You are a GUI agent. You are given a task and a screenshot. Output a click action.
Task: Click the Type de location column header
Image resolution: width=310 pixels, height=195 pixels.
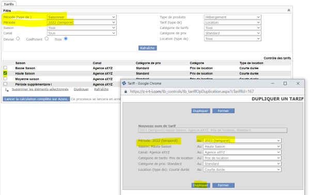pos(251,63)
